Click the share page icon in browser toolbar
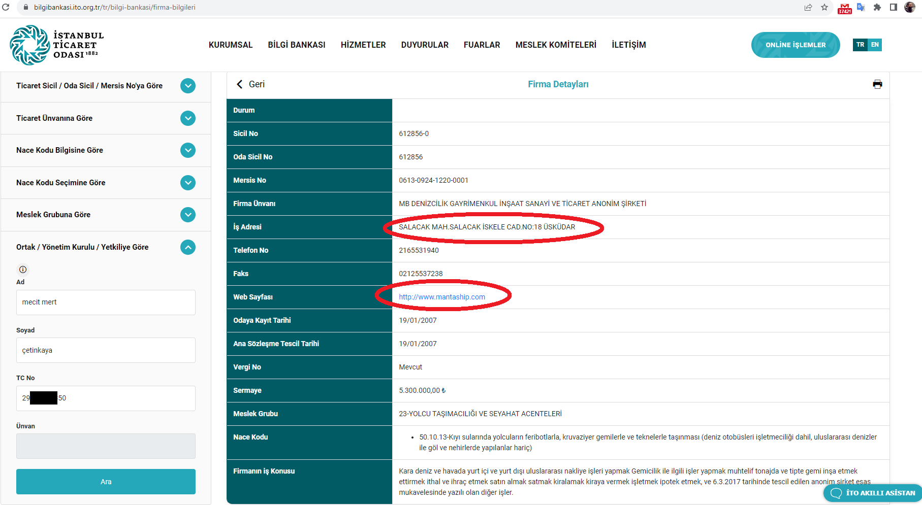The image size is (922, 505). coord(808,7)
